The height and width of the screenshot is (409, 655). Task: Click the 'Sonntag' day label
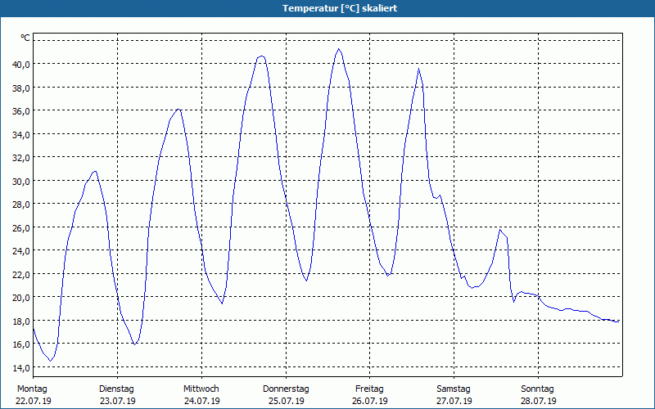point(538,389)
